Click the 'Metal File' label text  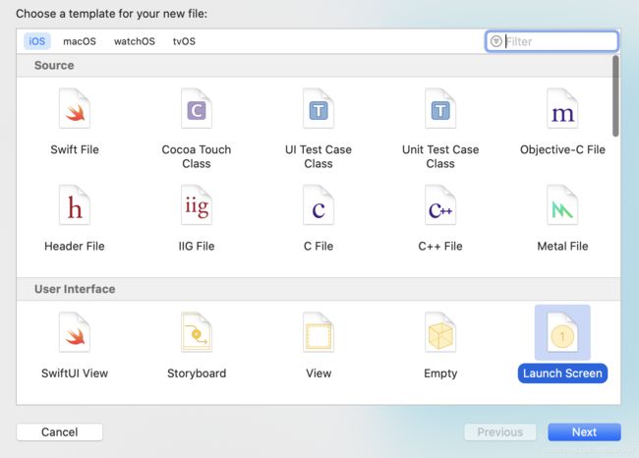pyautogui.click(x=562, y=246)
